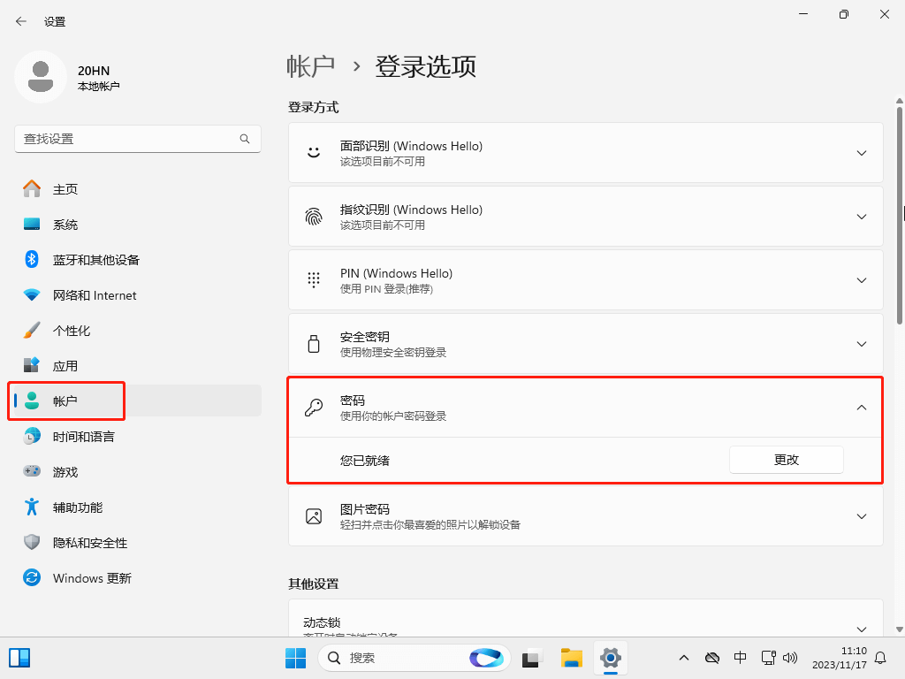Click the cloud sync-off icon in tray
905x679 pixels.
tap(712, 658)
